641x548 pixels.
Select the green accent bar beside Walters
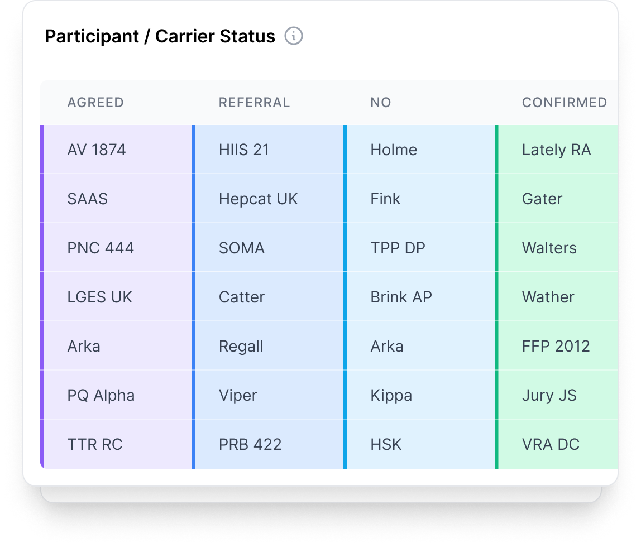tap(498, 248)
